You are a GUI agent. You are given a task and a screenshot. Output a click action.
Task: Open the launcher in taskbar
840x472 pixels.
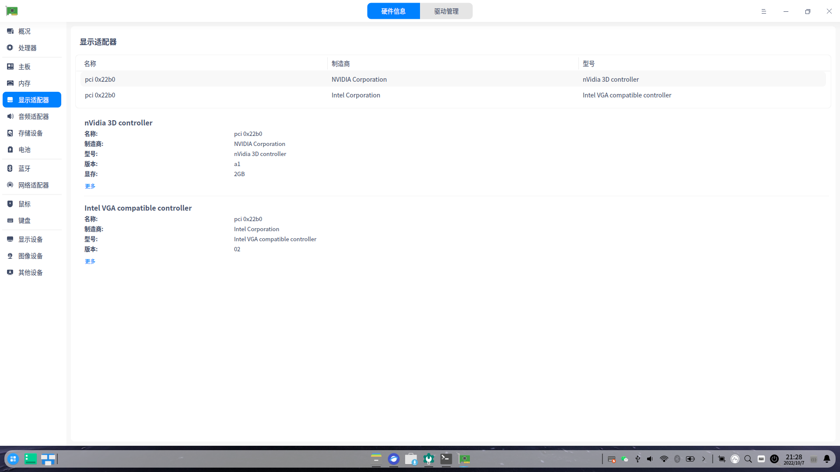[x=13, y=459]
